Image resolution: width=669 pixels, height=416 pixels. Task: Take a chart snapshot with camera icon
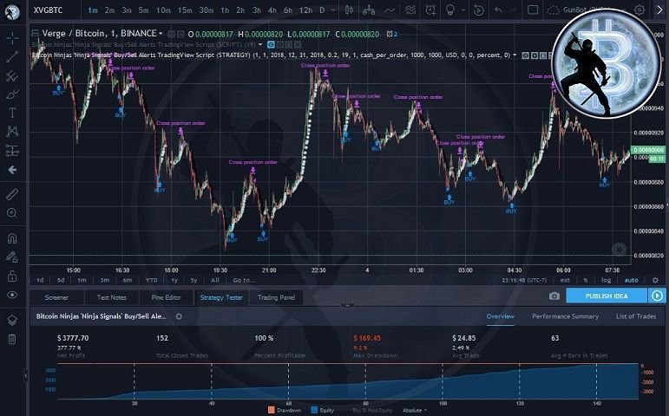click(x=554, y=296)
